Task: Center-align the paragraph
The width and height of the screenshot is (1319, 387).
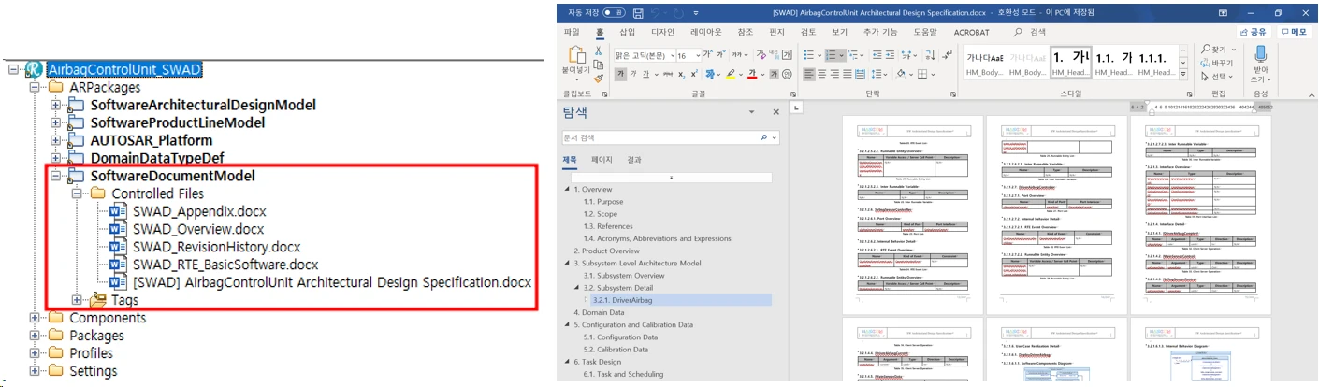Action: (x=822, y=74)
